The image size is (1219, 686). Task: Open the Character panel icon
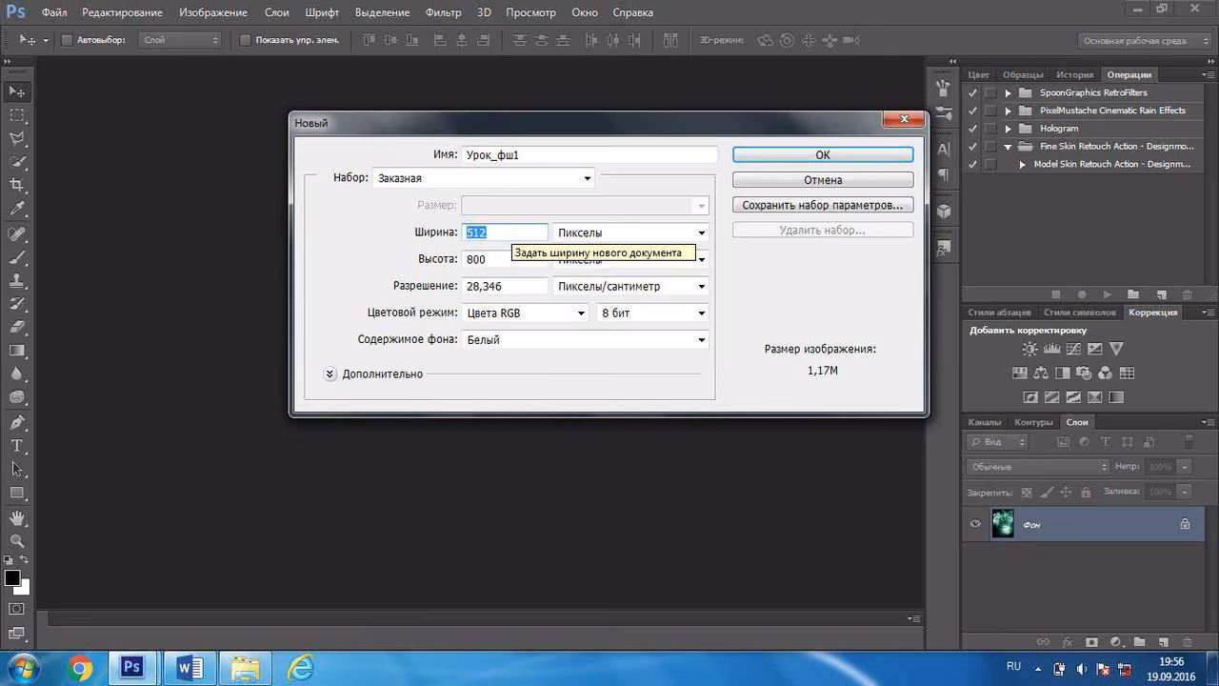click(944, 149)
